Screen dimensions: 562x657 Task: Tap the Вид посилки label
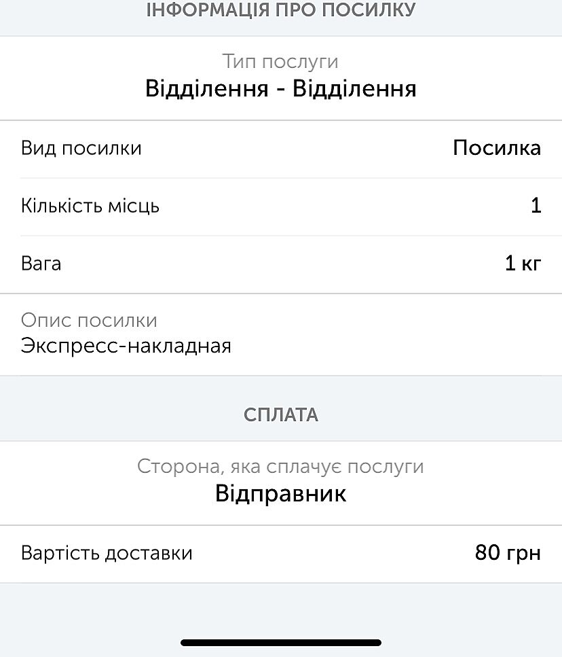tap(81, 148)
